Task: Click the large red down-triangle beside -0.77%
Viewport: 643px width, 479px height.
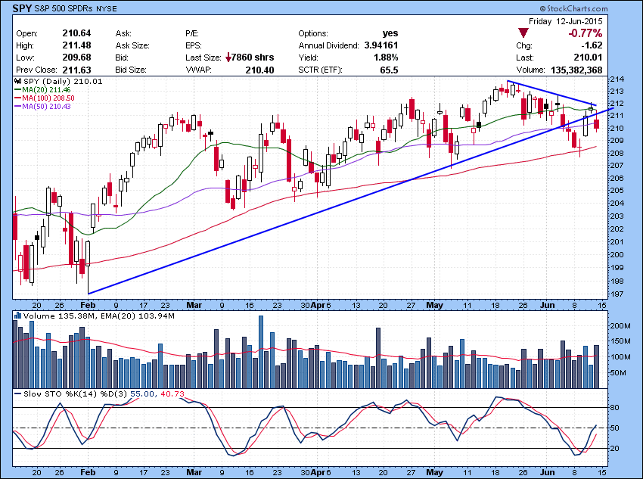Action: 523,33
